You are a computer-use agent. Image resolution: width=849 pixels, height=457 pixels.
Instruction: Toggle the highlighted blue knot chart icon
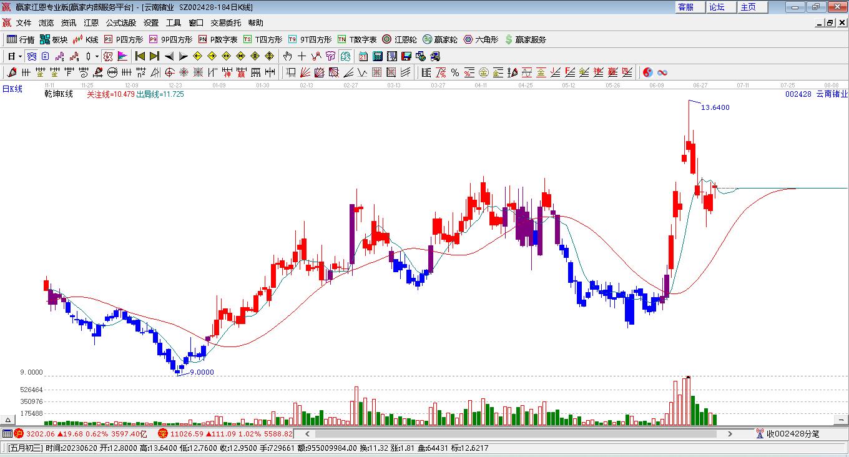tap(32, 56)
